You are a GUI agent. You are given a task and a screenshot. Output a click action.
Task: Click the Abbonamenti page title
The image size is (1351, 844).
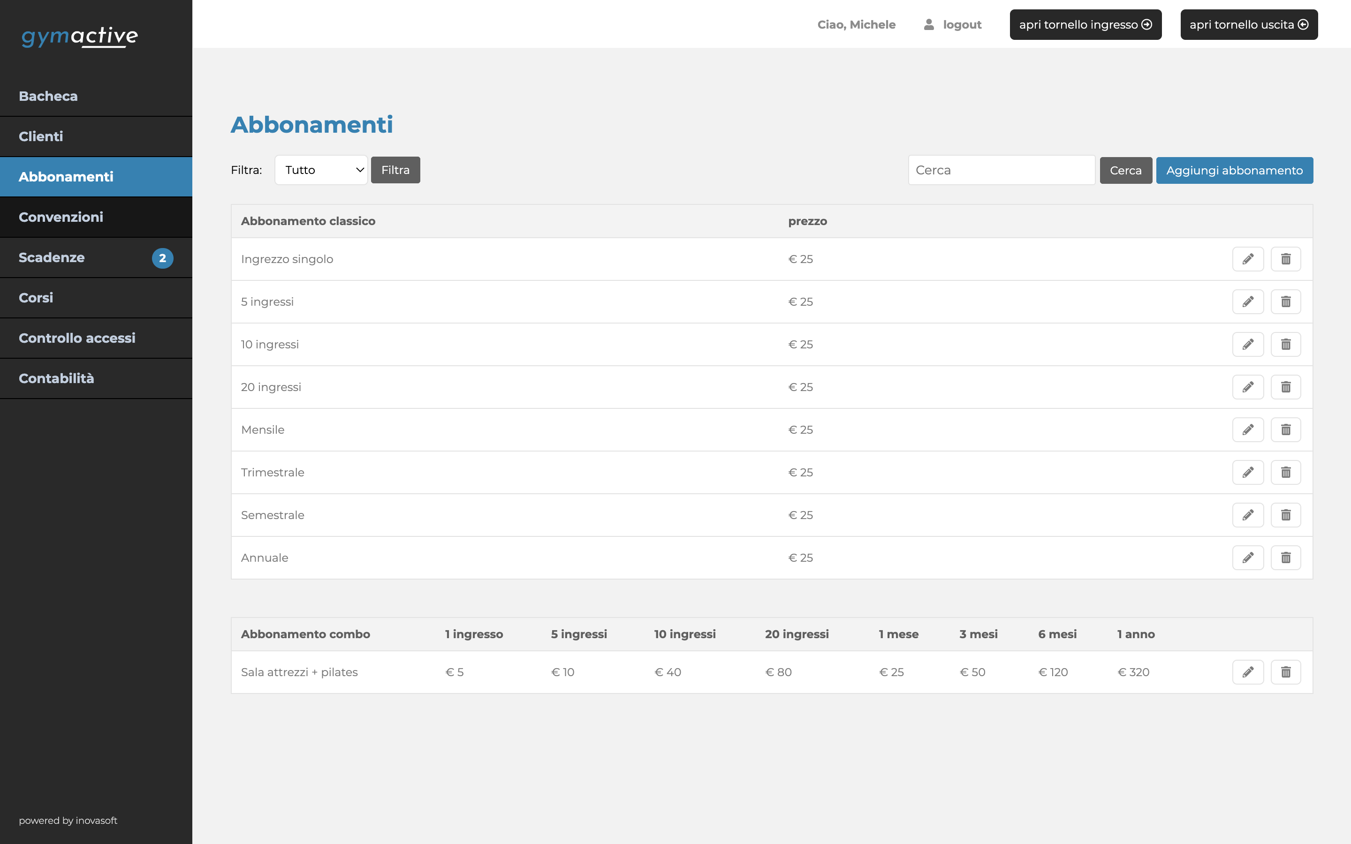click(x=312, y=124)
